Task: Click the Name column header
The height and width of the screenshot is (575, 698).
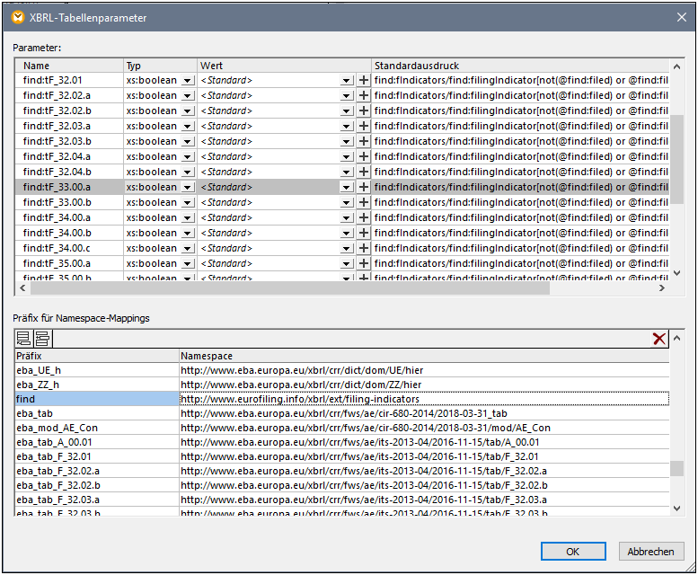Action: 70,66
